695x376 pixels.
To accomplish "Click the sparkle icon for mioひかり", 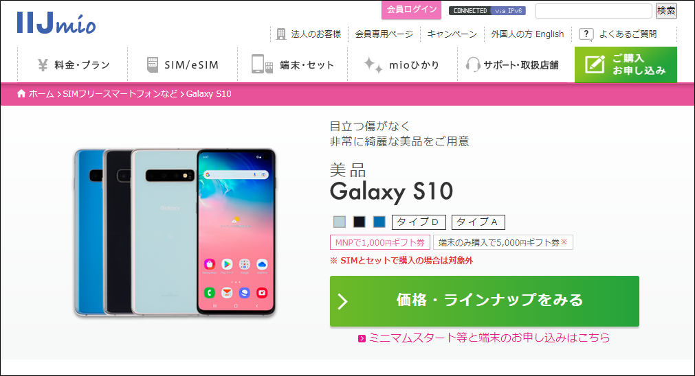I will pyautogui.click(x=373, y=64).
